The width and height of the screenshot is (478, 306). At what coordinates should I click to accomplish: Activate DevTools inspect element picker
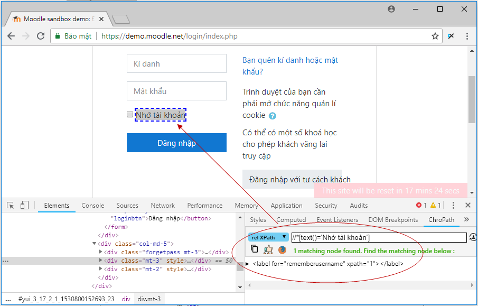(x=11, y=206)
